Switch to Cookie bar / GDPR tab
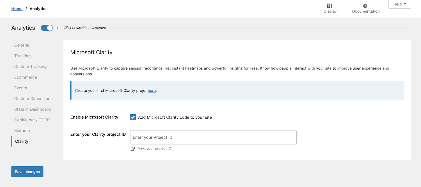The width and height of the screenshot is (421, 187). 32,120
